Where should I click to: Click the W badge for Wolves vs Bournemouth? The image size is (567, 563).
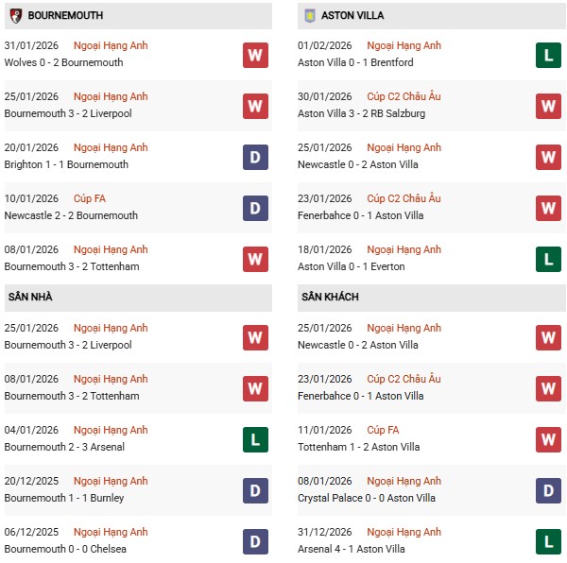click(255, 55)
